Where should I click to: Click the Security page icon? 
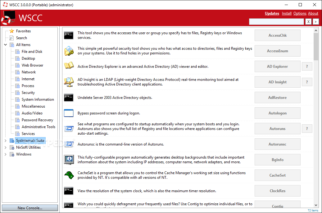(17, 93)
